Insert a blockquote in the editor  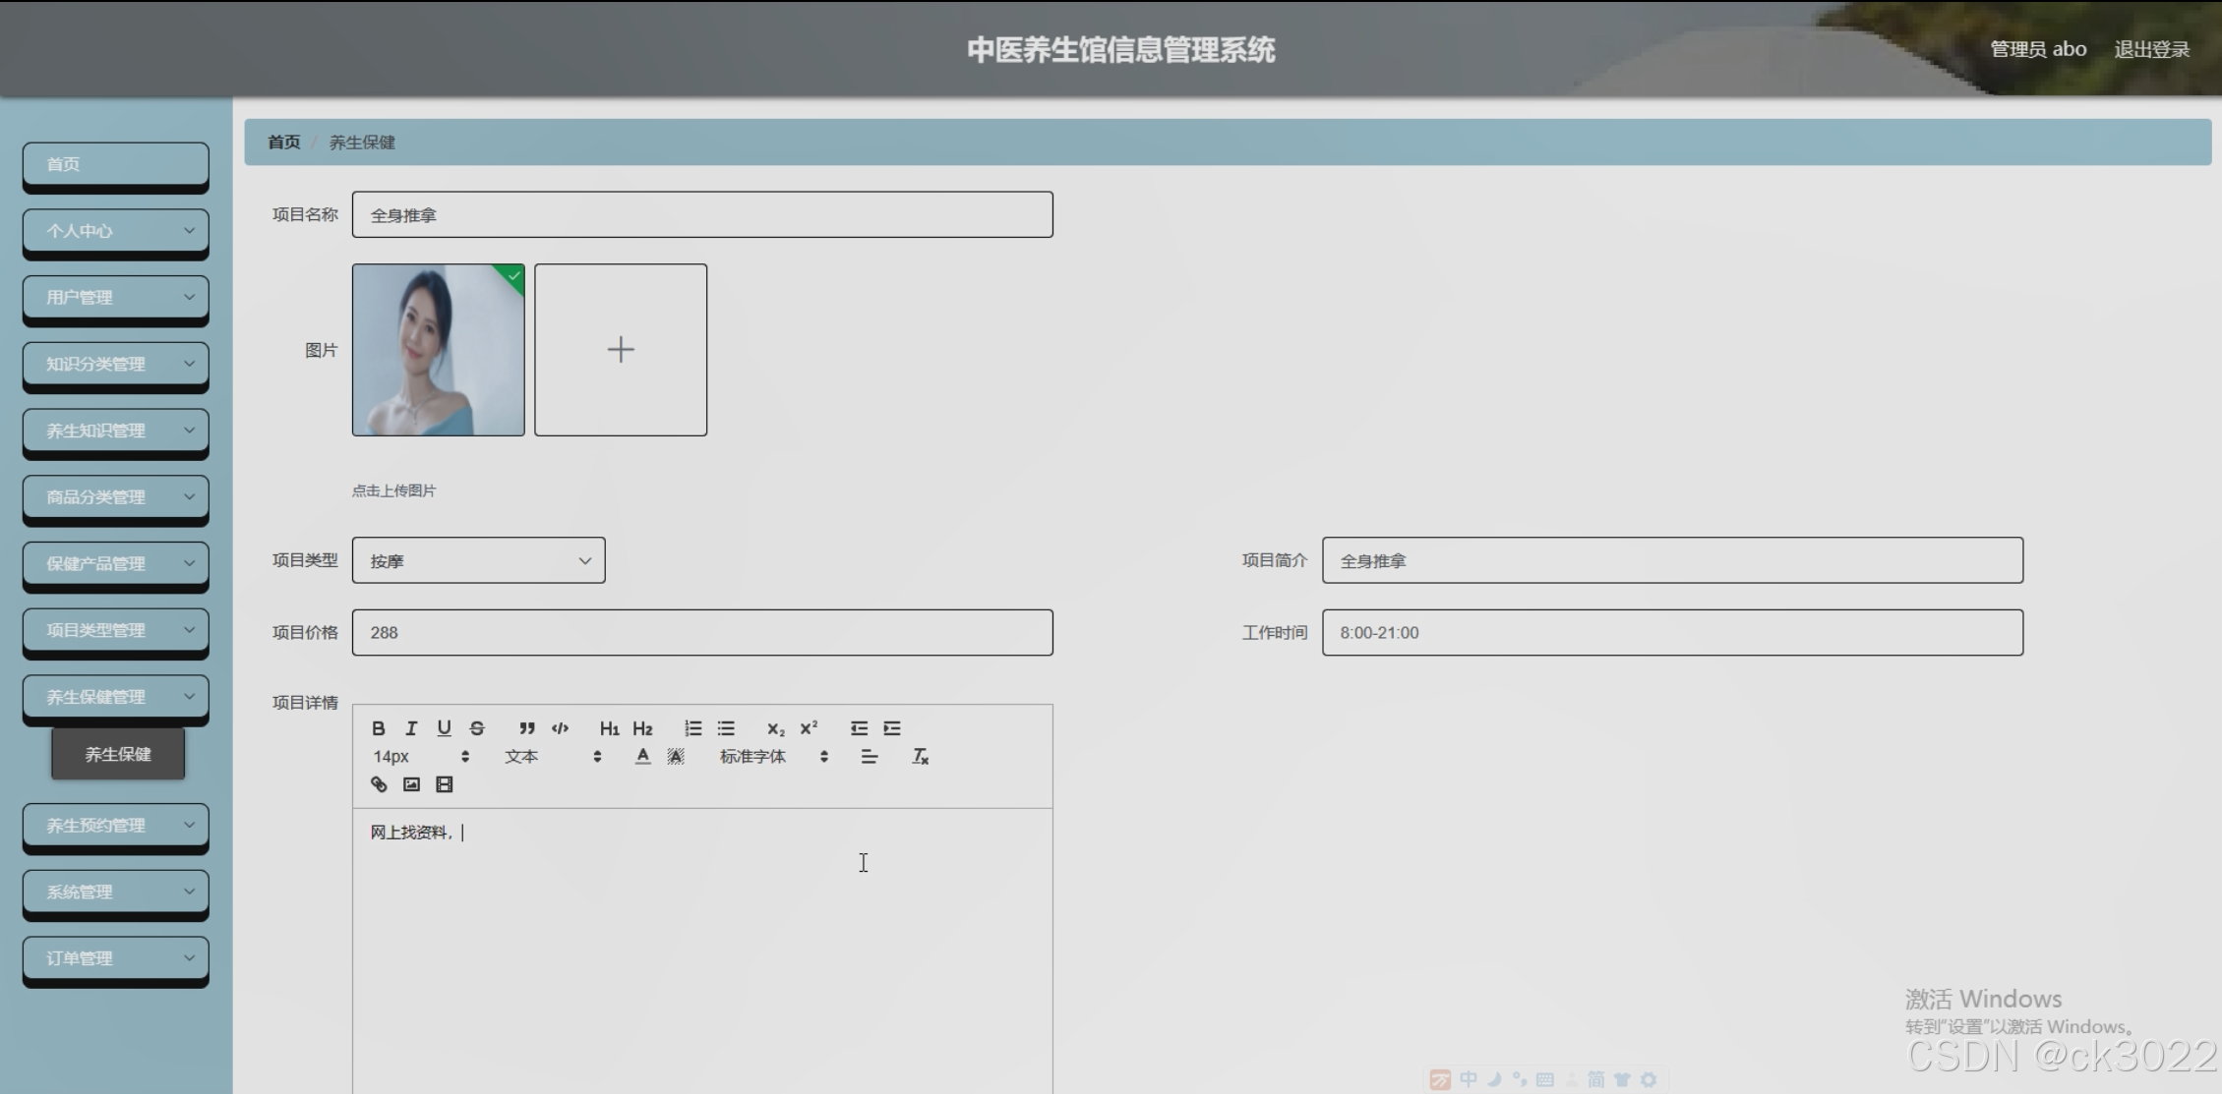tap(527, 728)
